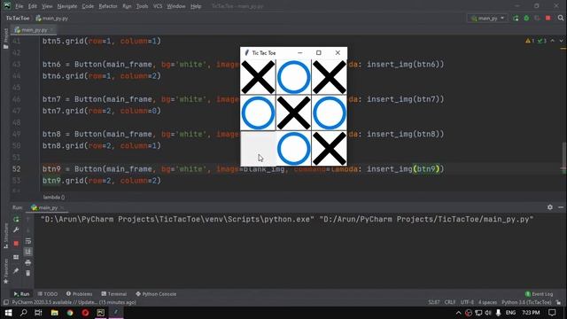
Task: Click main_py.py breadcrumb in navigation bar
Action: point(51,18)
